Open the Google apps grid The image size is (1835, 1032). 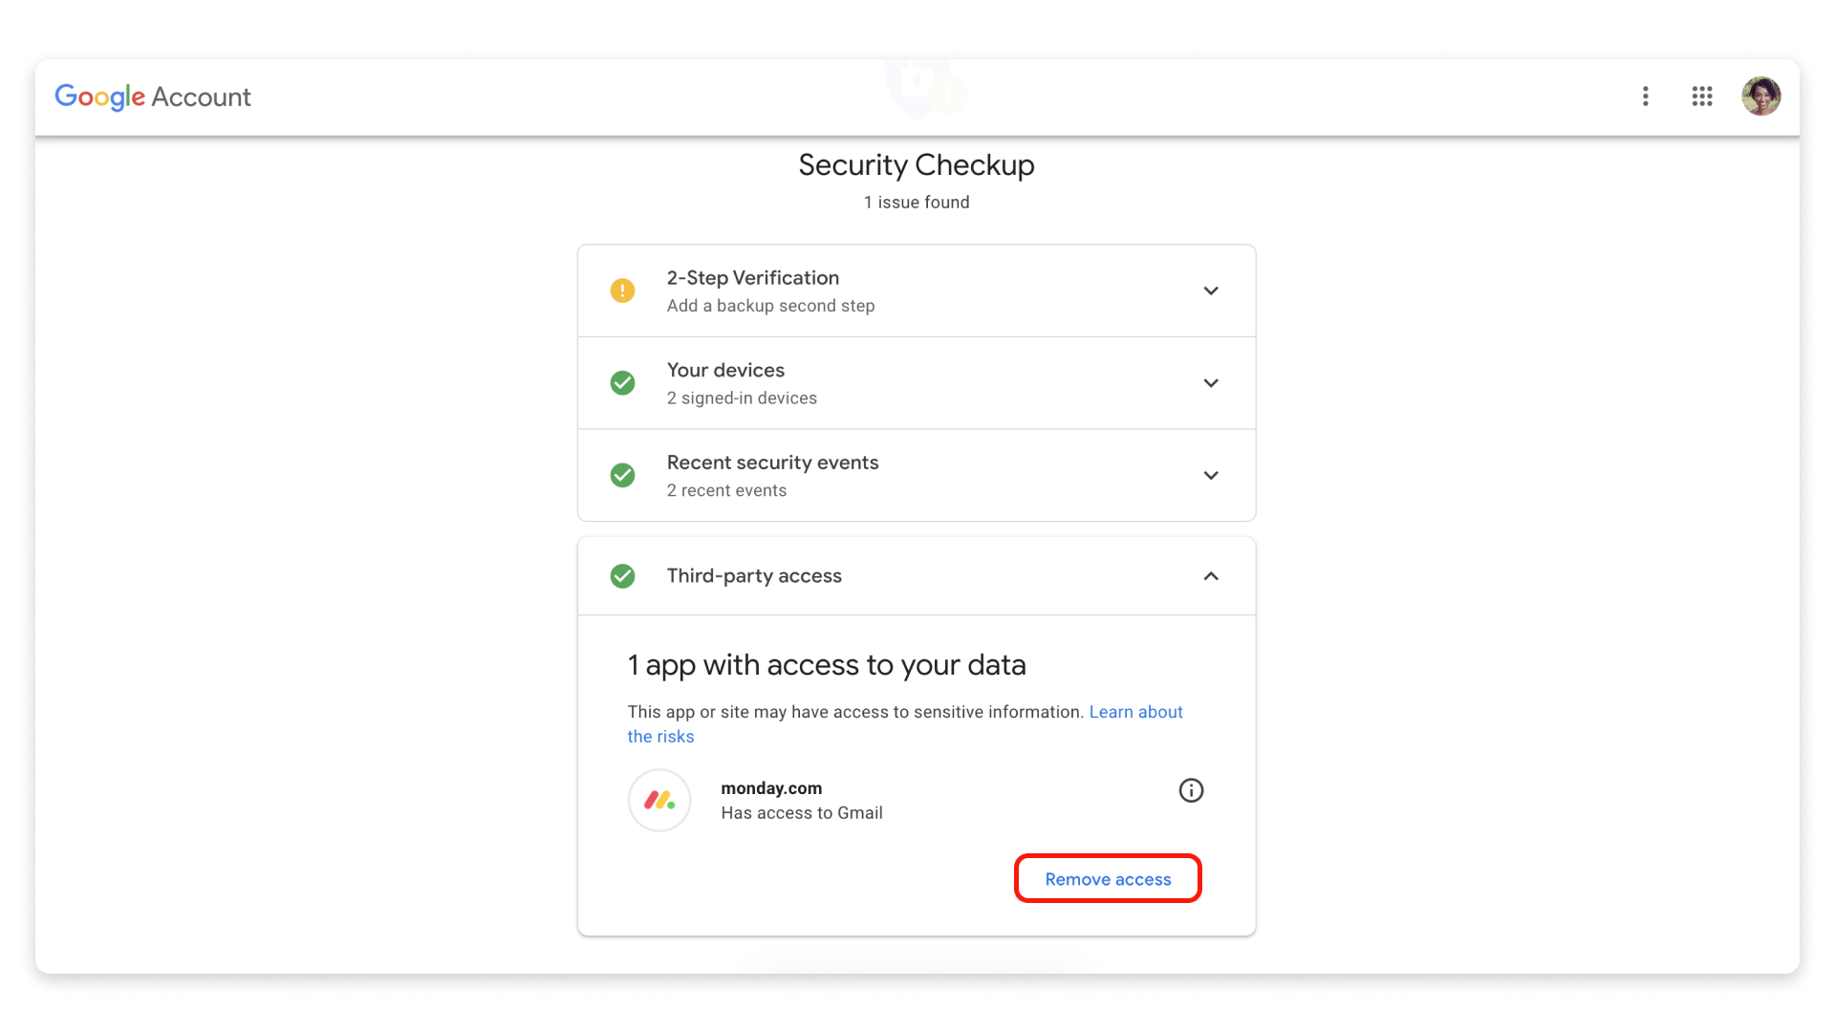pos(1701,97)
